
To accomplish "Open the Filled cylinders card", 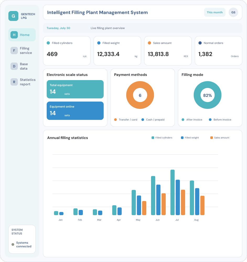I will (x=67, y=51).
